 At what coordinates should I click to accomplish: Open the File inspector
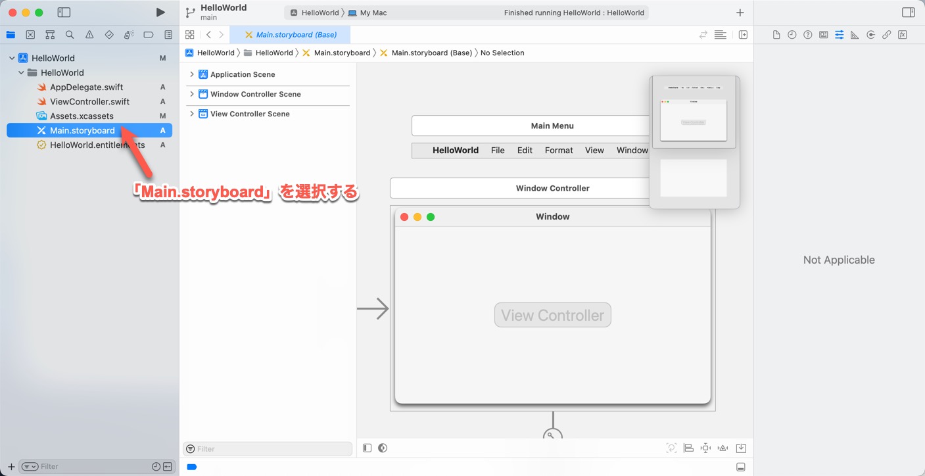coord(776,35)
